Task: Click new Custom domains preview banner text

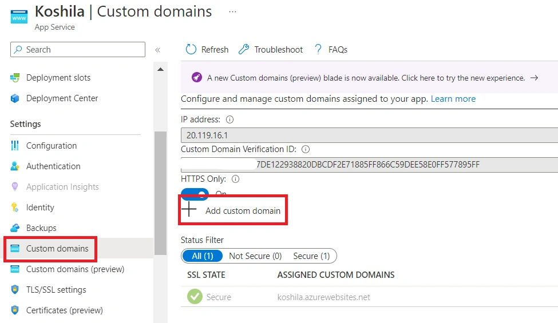Action: point(366,78)
